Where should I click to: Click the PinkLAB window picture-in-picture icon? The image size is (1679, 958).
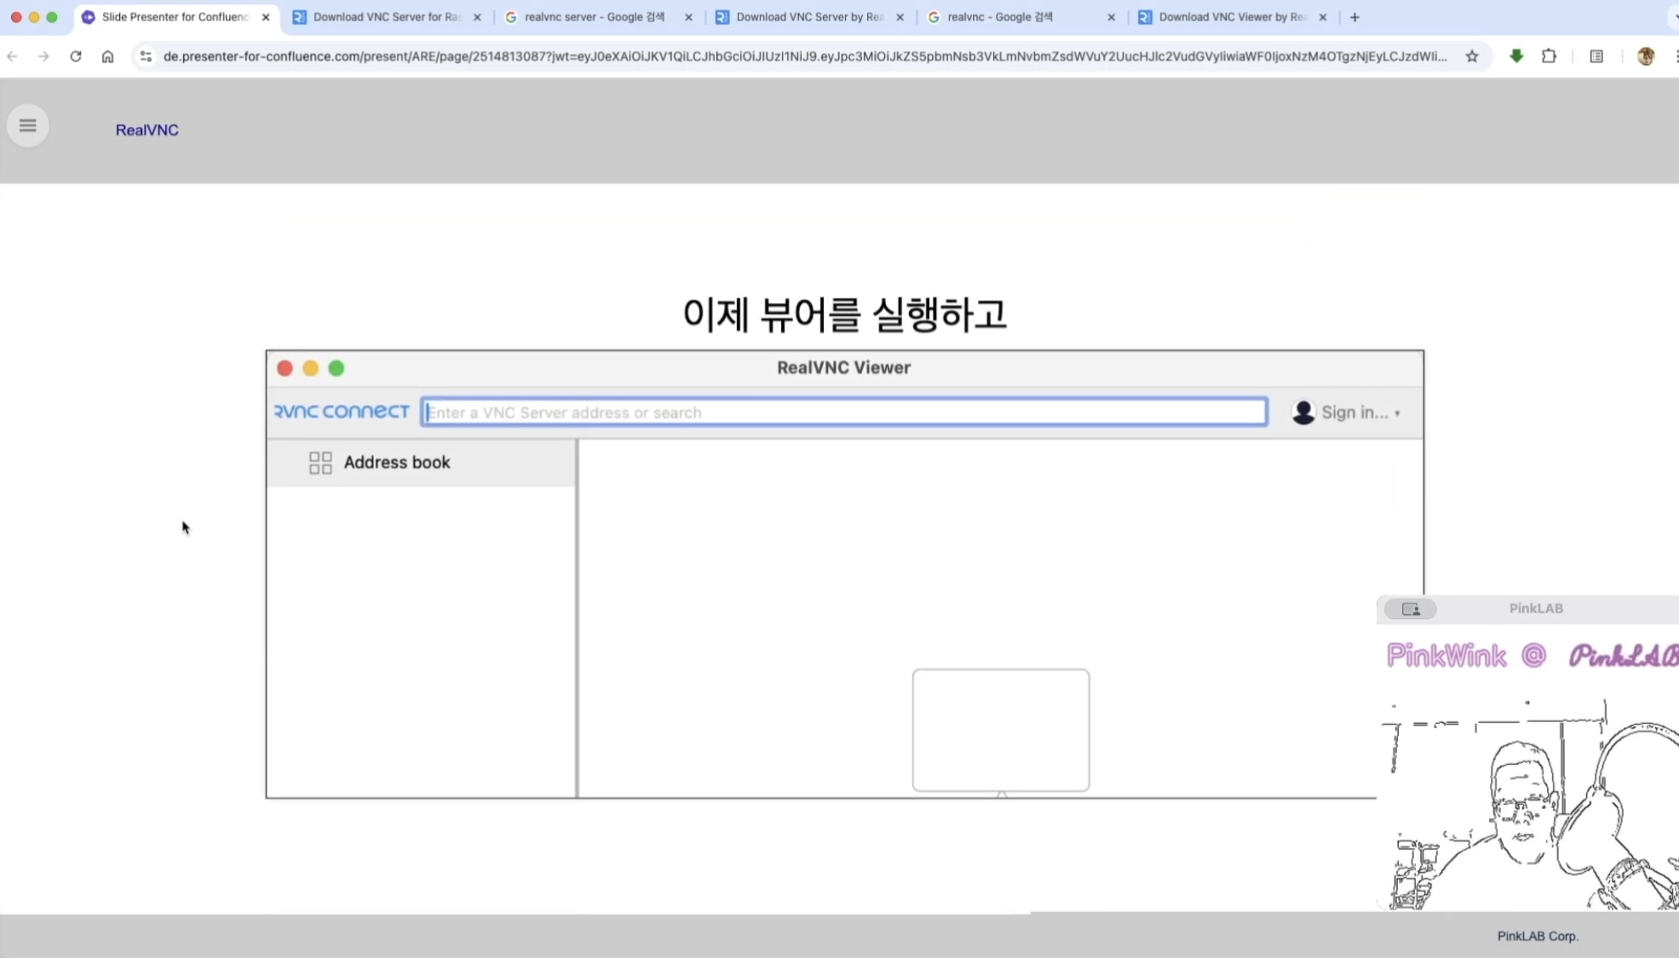tap(1410, 609)
